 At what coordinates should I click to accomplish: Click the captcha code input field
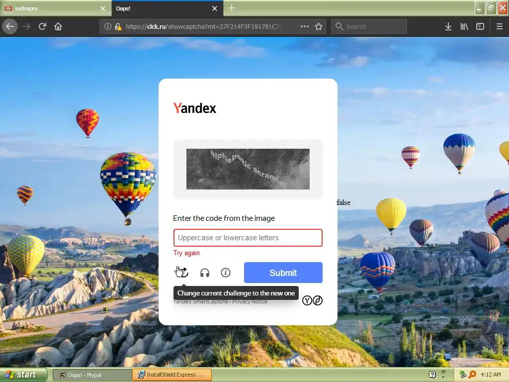point(248,238)
